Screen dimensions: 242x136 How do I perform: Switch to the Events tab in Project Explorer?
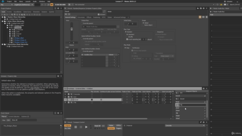point(9,12)
